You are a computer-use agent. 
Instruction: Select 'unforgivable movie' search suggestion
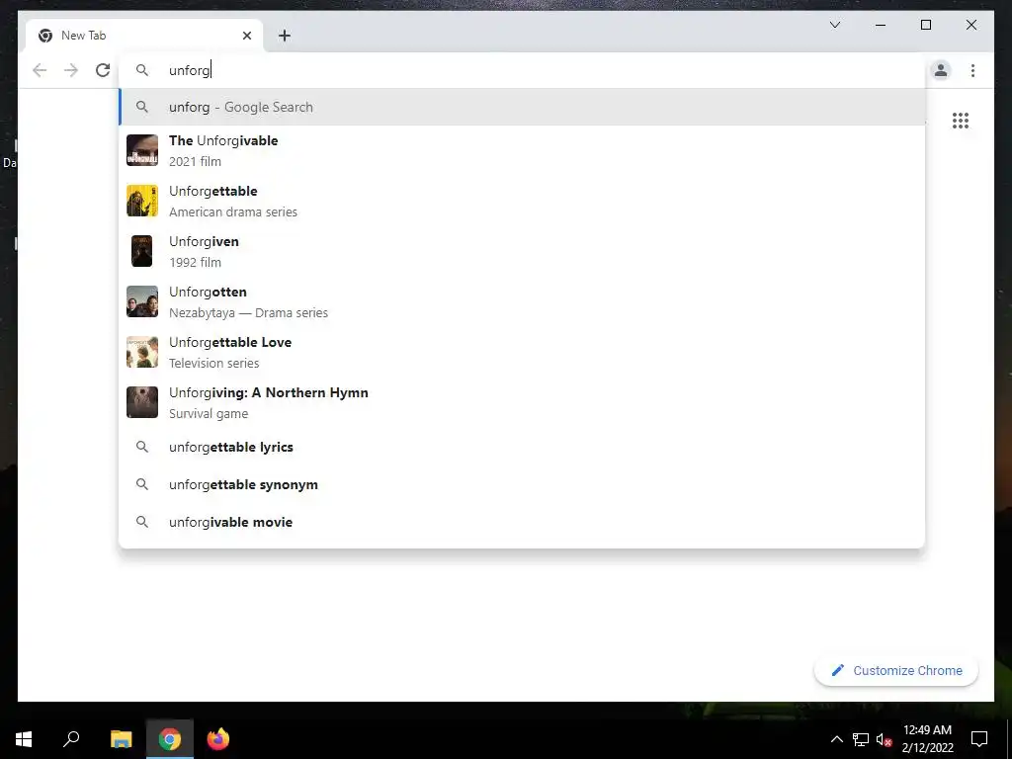tap(522, 522)
